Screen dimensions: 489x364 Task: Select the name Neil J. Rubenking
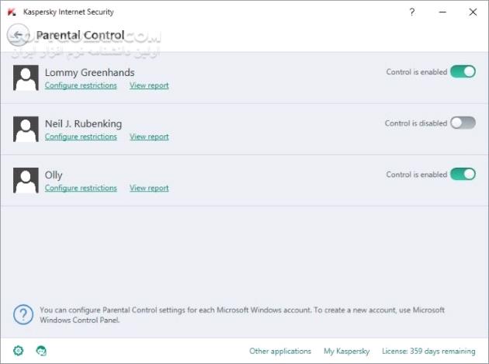[x=83, y=123]
